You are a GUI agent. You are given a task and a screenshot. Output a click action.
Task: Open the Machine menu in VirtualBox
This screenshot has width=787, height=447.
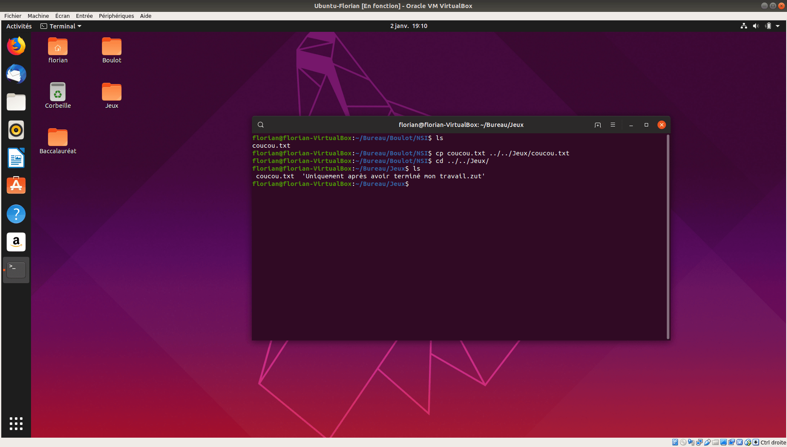pyautogui.click(x=38, y=16)
